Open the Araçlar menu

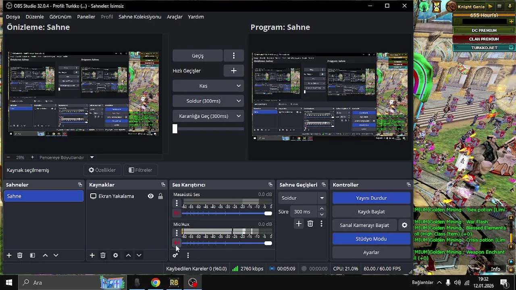click(175, 17)
